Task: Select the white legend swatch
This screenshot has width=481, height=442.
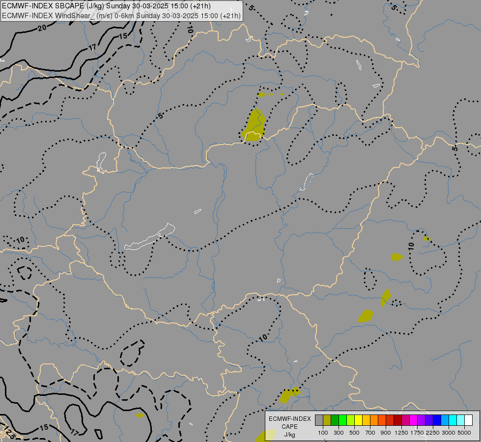Action: (469, 420)
